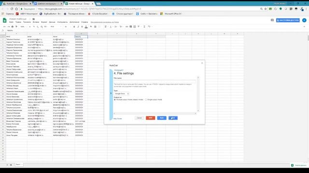Select the Paint format tool
The width and height of the screenshot is (309, 173).
click(16, 27)
